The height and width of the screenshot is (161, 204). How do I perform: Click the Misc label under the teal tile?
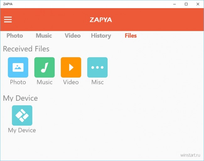[98, 82]
